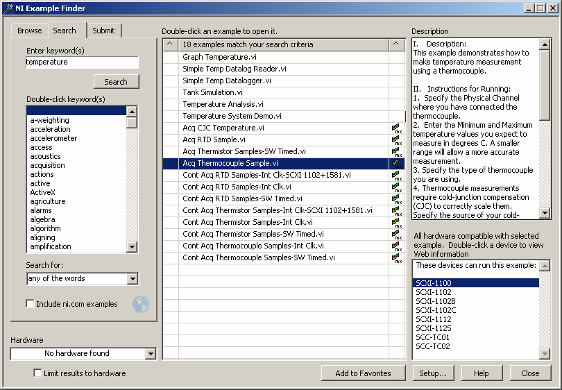Click the Search button
Viewport: 562px width, 390px height.
click(x=116, y=82)
